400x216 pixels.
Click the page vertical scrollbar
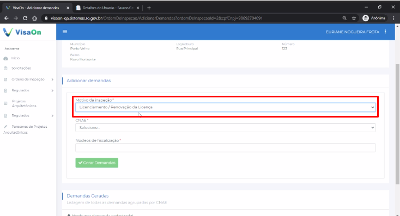pyautogui.click(x=397, y=124)
